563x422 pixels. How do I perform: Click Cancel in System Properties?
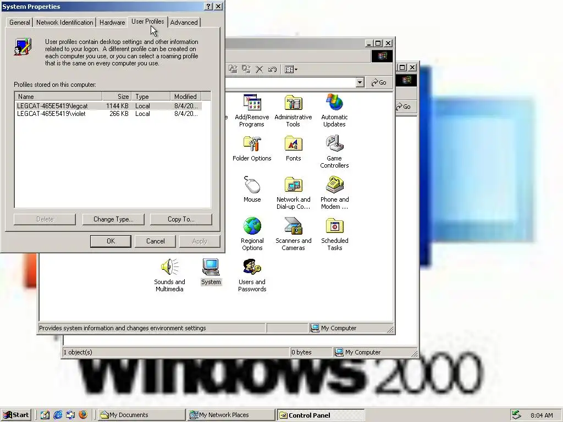tap(155, 241)
